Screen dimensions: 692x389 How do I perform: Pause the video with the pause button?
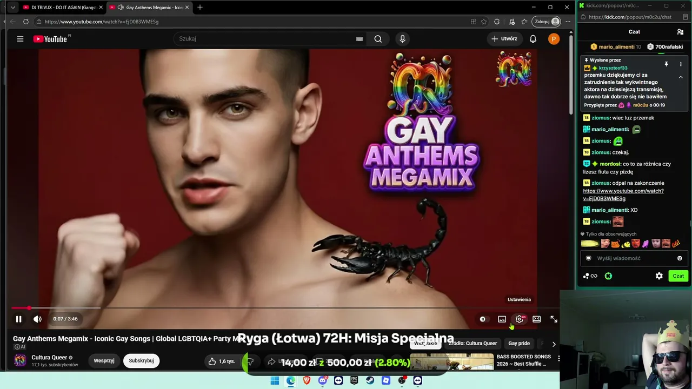(x=18, y=319)
